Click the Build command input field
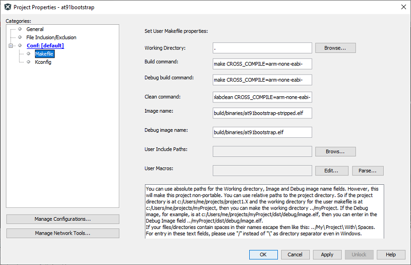 262,64
